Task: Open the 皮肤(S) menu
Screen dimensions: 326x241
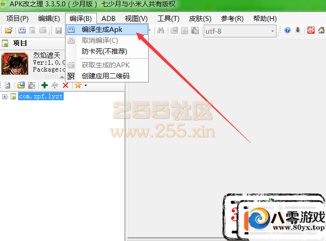Action: (x=200, y=19)
